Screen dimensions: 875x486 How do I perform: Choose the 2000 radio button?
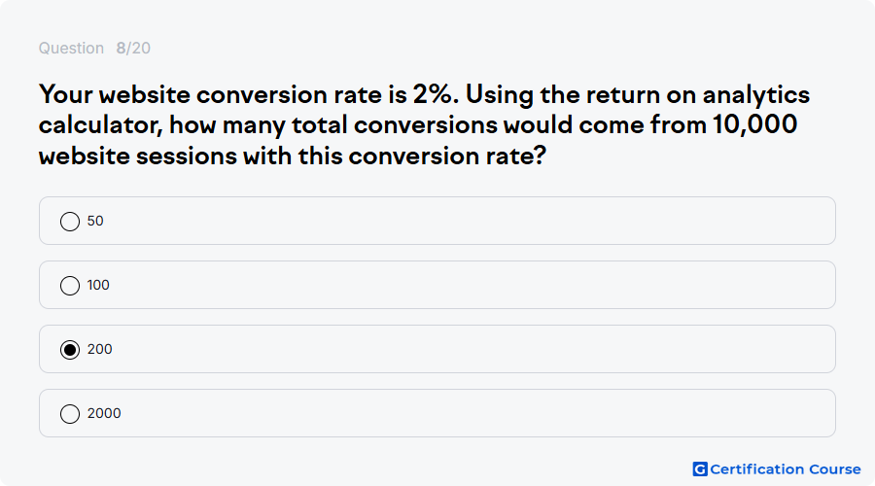coord(70,414)
